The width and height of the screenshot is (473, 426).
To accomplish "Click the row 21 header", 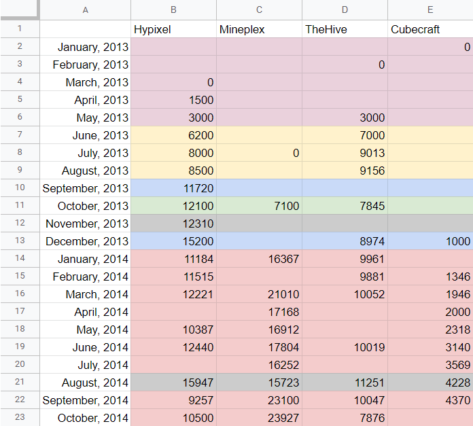I will [x=19, y=383].
